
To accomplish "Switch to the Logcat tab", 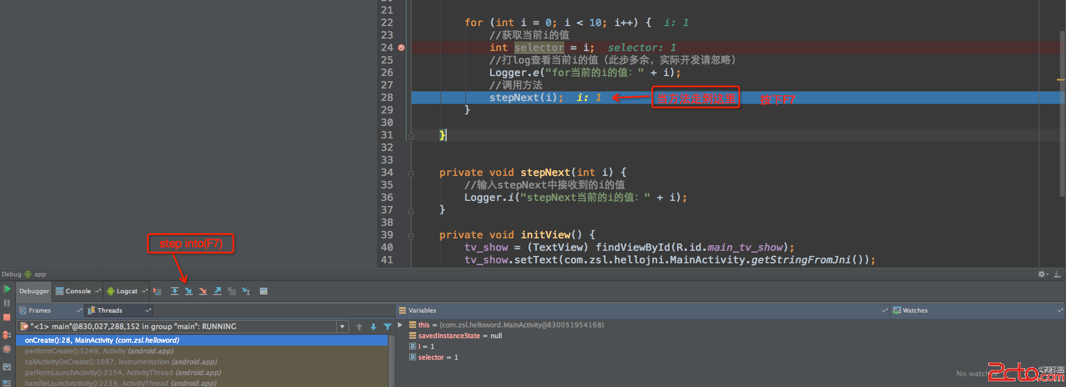I will 127,291.
